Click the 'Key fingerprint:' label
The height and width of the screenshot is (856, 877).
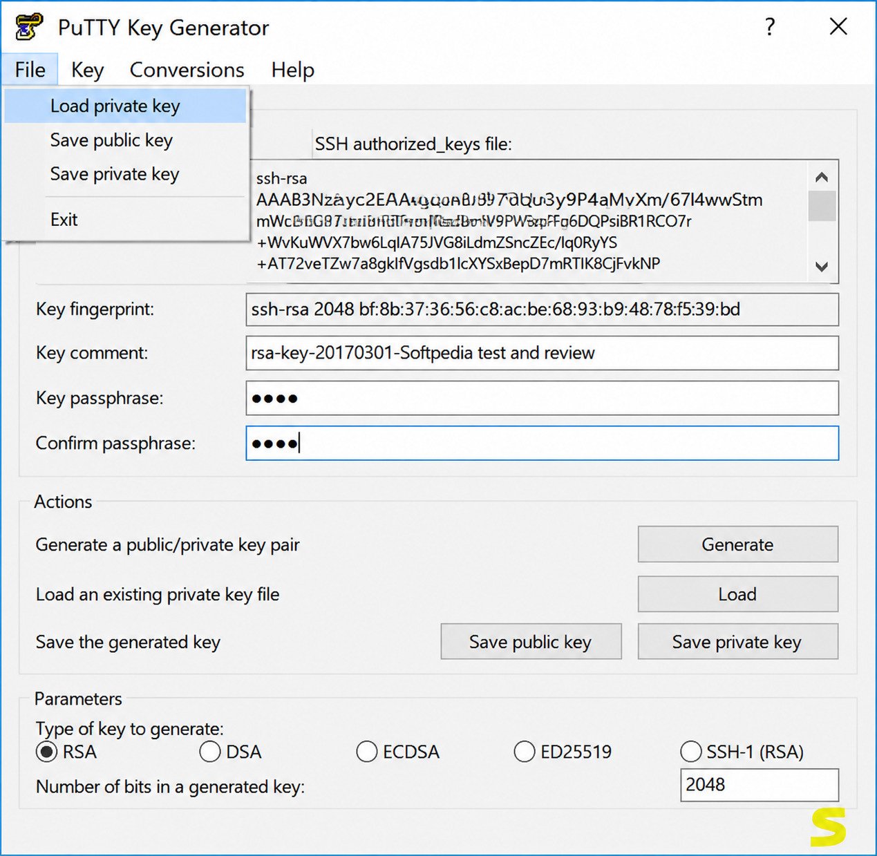click(x=95, y=309)
